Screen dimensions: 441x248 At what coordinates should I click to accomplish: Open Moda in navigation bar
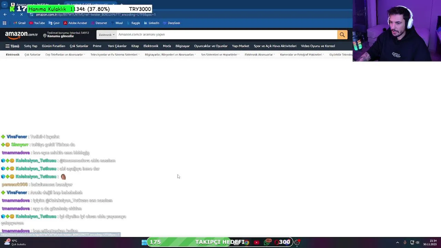point(167,46)
